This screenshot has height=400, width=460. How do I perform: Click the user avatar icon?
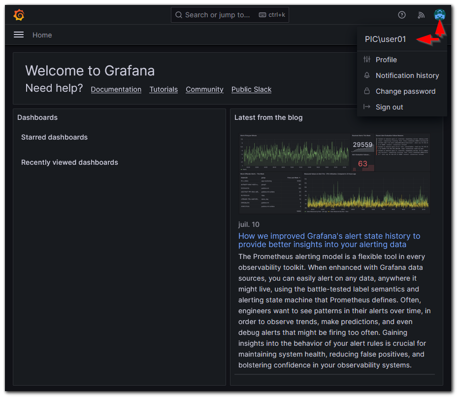coord(439,15)
